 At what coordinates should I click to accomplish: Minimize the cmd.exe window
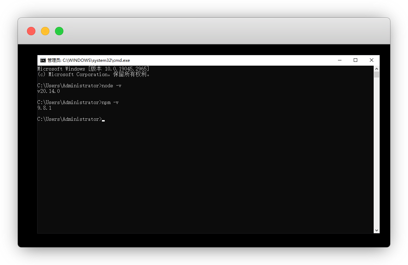pyautogui.click(x=339, y=60)
